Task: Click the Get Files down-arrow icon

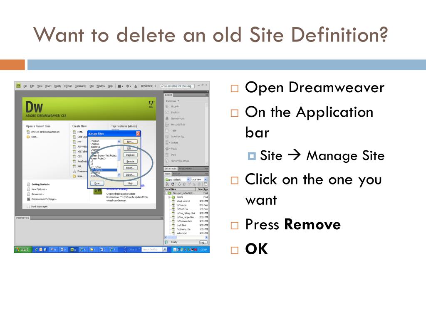Action: click(179, 184)
